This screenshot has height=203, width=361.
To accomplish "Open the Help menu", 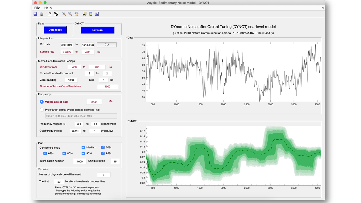I will pyautogui.click(x=48, y=8).
